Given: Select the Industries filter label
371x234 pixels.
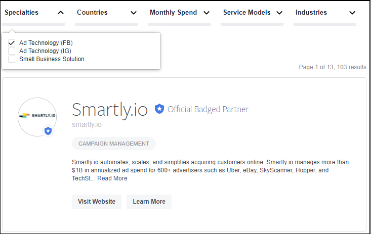Looking at the screenshot, I should click(x=311, y=12).
